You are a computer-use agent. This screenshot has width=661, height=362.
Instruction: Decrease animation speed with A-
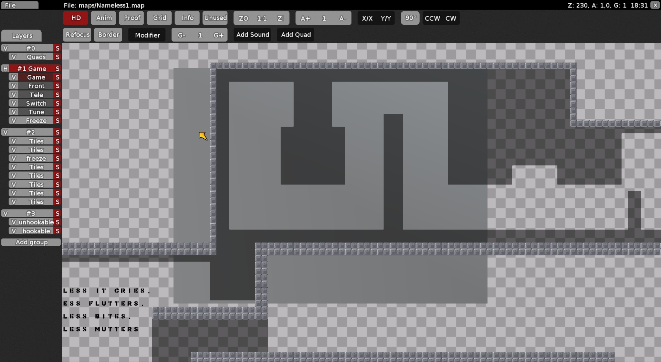(343, 18)
